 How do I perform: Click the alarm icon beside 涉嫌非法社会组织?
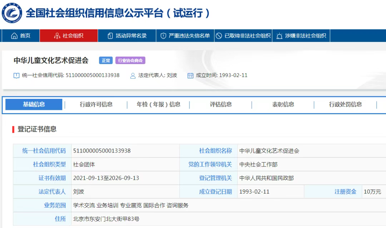[279, 36]
